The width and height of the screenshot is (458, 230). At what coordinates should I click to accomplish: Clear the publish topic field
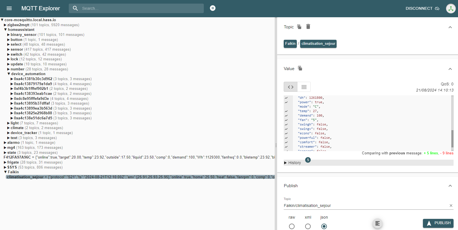pos(451,206)
